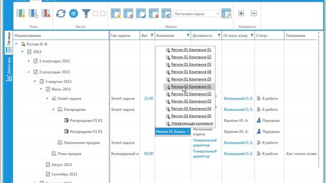Choose 'Регион 02 Компания 02' option
This screenshot has width=327, height=183.
[x=191, y=94]
